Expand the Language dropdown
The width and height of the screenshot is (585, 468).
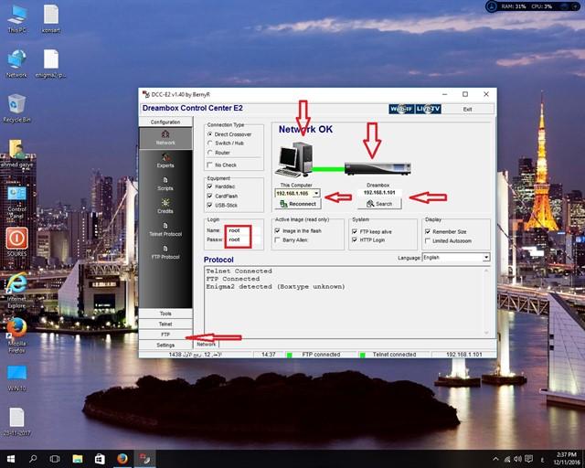(486, 258)
